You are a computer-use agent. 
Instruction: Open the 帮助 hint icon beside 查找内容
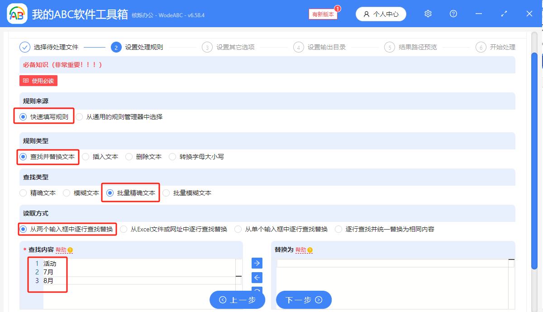71,249
